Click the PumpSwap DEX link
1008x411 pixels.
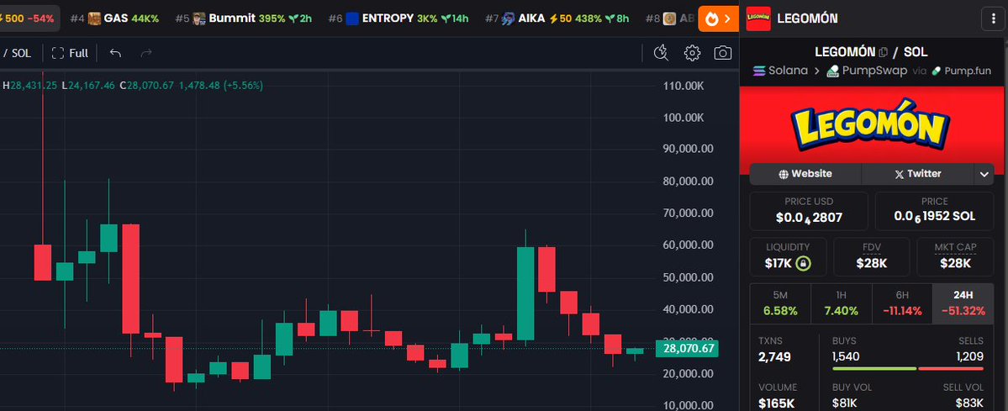tap(867, 71)
